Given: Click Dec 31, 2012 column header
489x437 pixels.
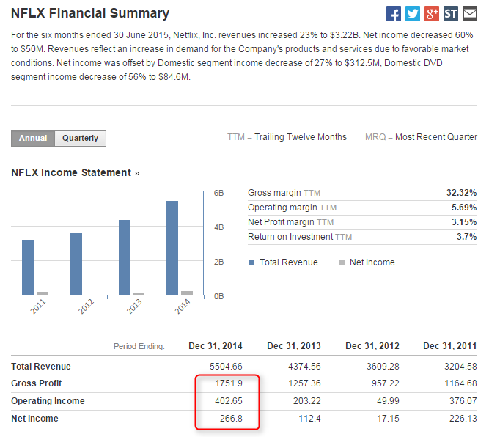Looking at the screenshot, I should (x=372, y=346).
